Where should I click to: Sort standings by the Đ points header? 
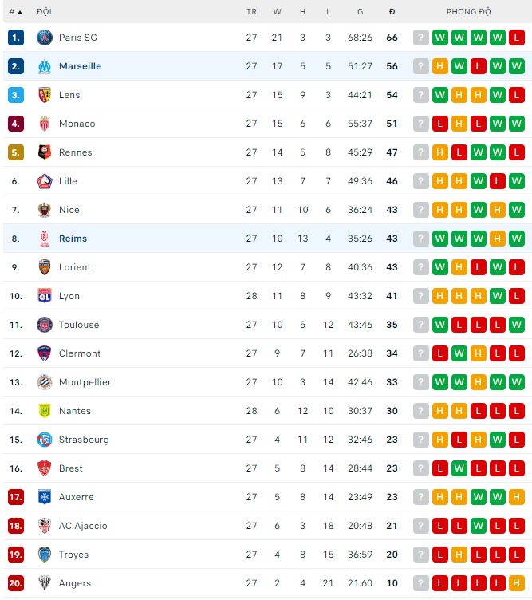tap(392, 12)
